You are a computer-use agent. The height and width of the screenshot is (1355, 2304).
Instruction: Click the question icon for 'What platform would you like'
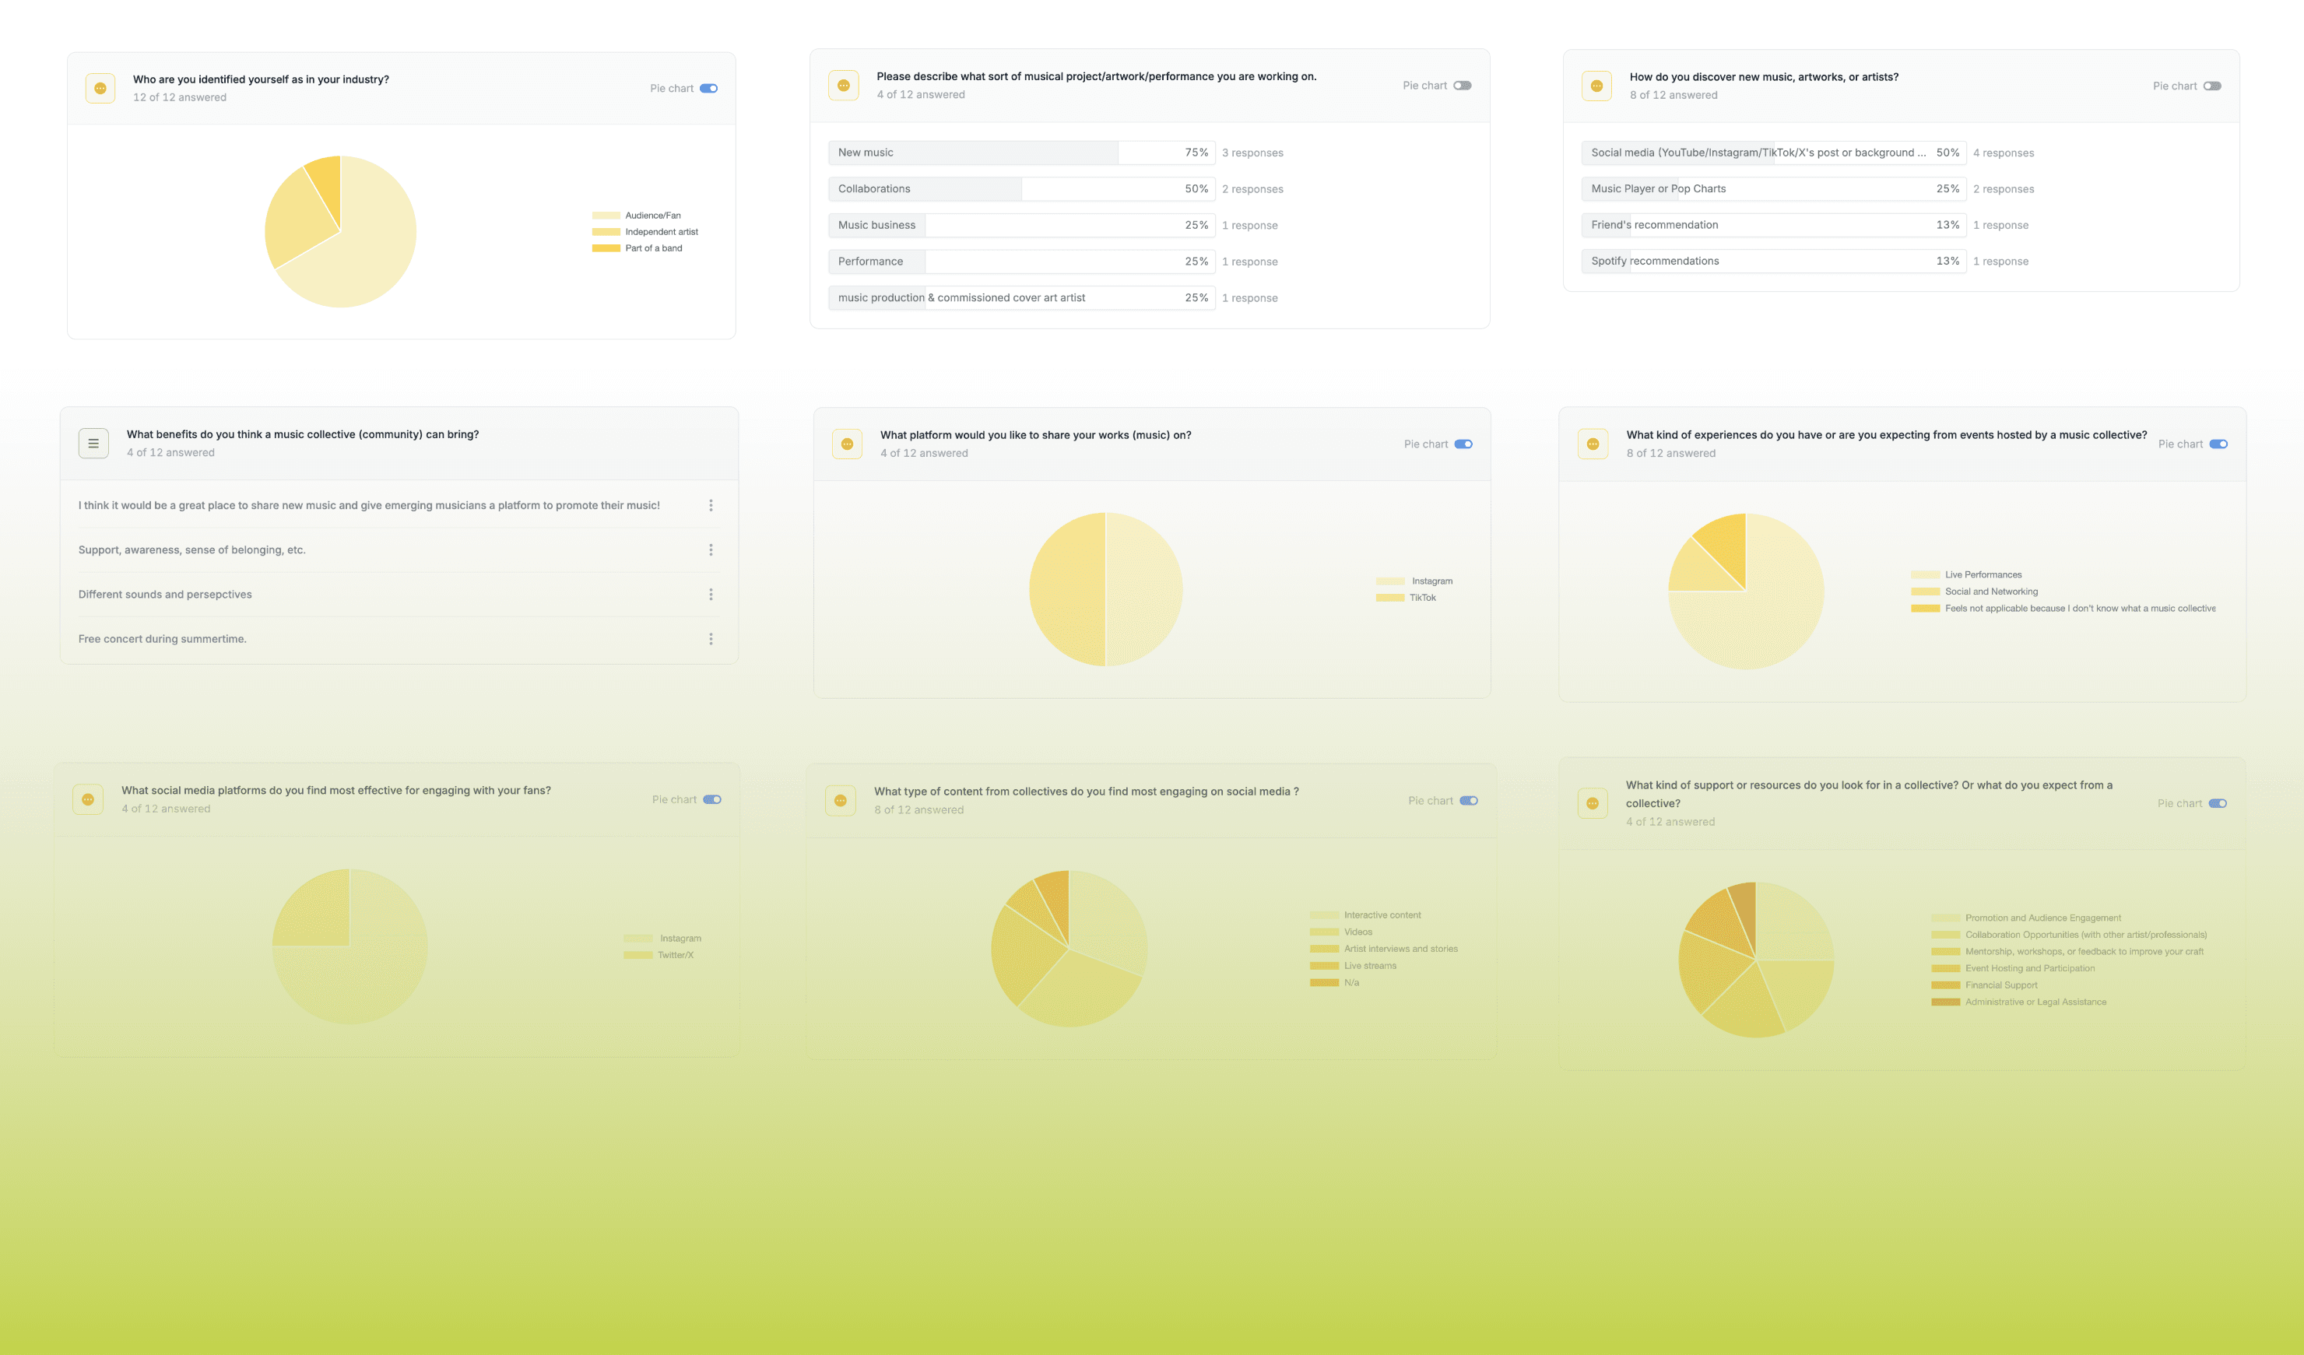pos(847,444)
